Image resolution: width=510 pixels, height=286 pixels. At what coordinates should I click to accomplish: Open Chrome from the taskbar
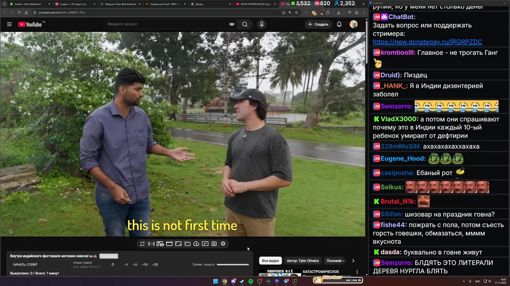point(224,281)
